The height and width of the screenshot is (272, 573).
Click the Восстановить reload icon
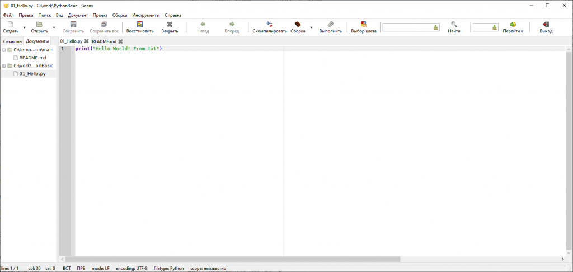[139, 25]
